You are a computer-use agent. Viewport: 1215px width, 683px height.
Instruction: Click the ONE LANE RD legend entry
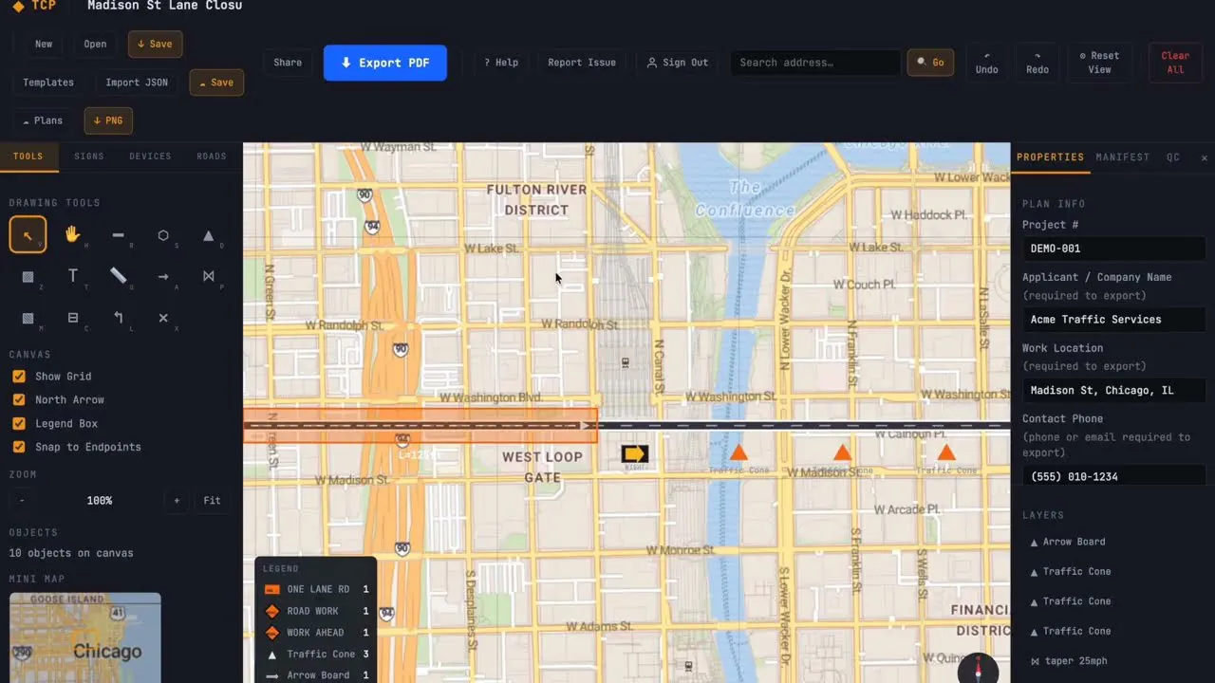316,589
